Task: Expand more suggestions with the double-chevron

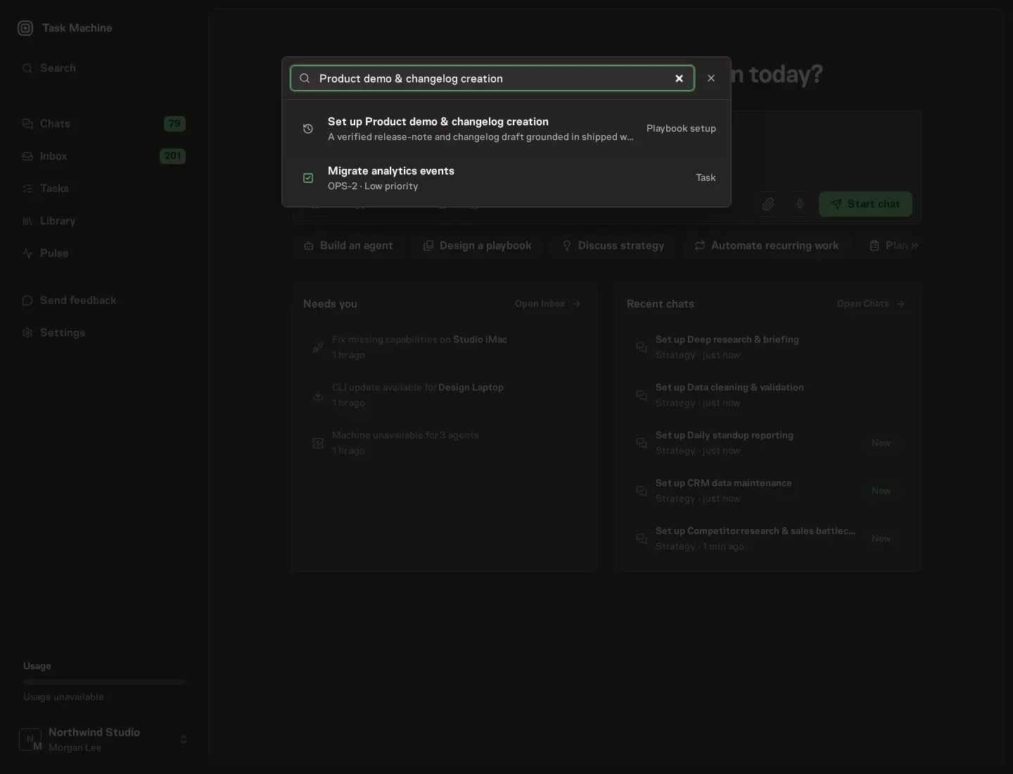Action: (915, 246)
